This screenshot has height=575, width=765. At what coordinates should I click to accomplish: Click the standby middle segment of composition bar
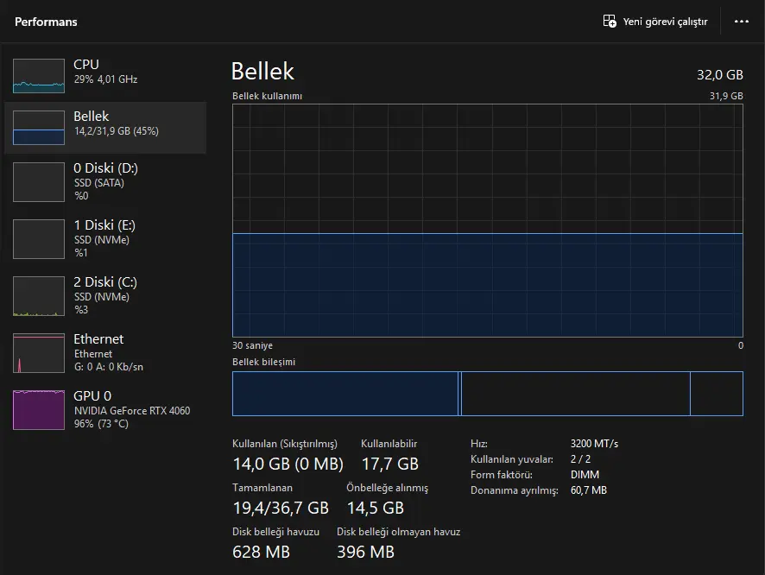click(x=576, y=394)
